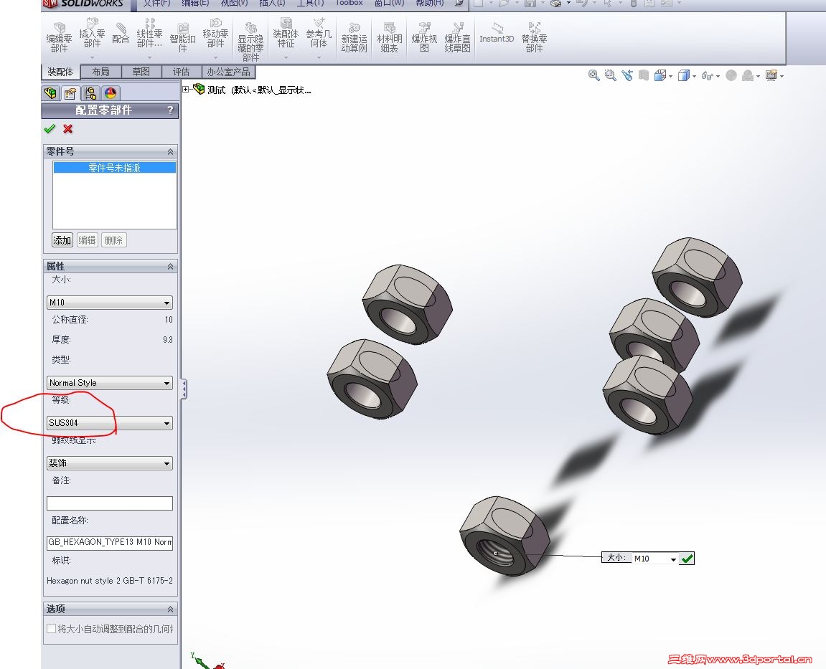The height and width of the screenshot is (669, 826).
Task: Click Show Hidden Components (显示隐藏的零部件)
Action: click(x=250, y=41)
